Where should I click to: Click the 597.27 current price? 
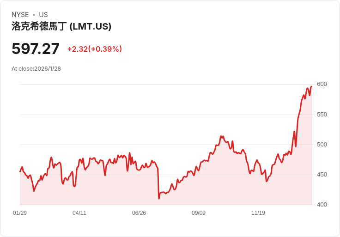36,49
